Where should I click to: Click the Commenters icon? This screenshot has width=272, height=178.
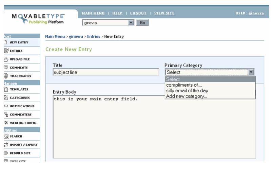click(x=6, y=114)
